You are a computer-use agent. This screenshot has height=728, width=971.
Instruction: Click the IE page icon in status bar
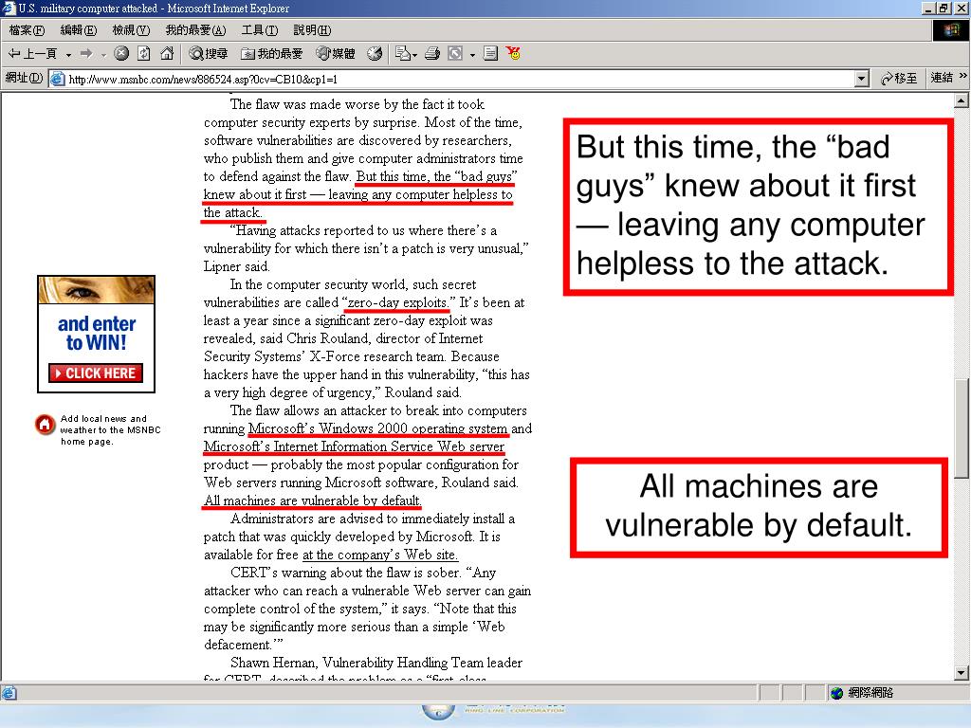[9, 693]
